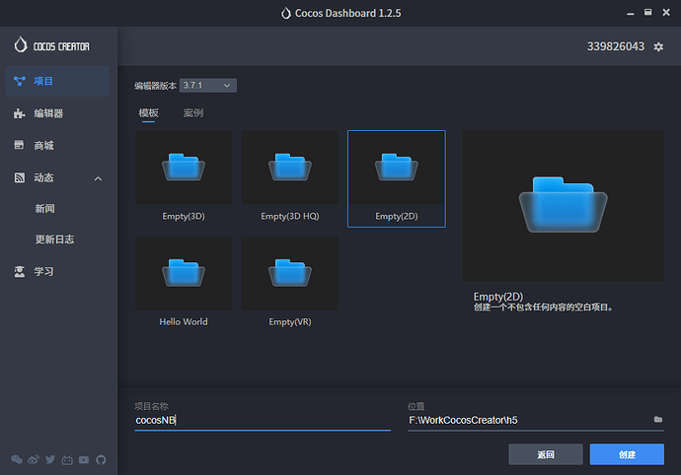Open the 项目 (Projects) sidebar section
681x475 pixels.
(57, 81)
